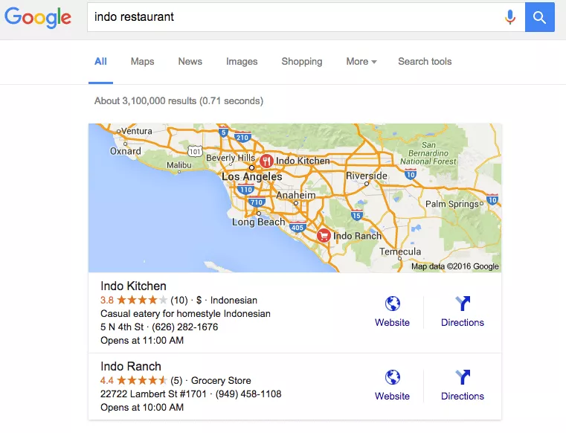Open Indo Kitchen website globe icon
This screenshot has width=566, height=433.
point(392,304)
